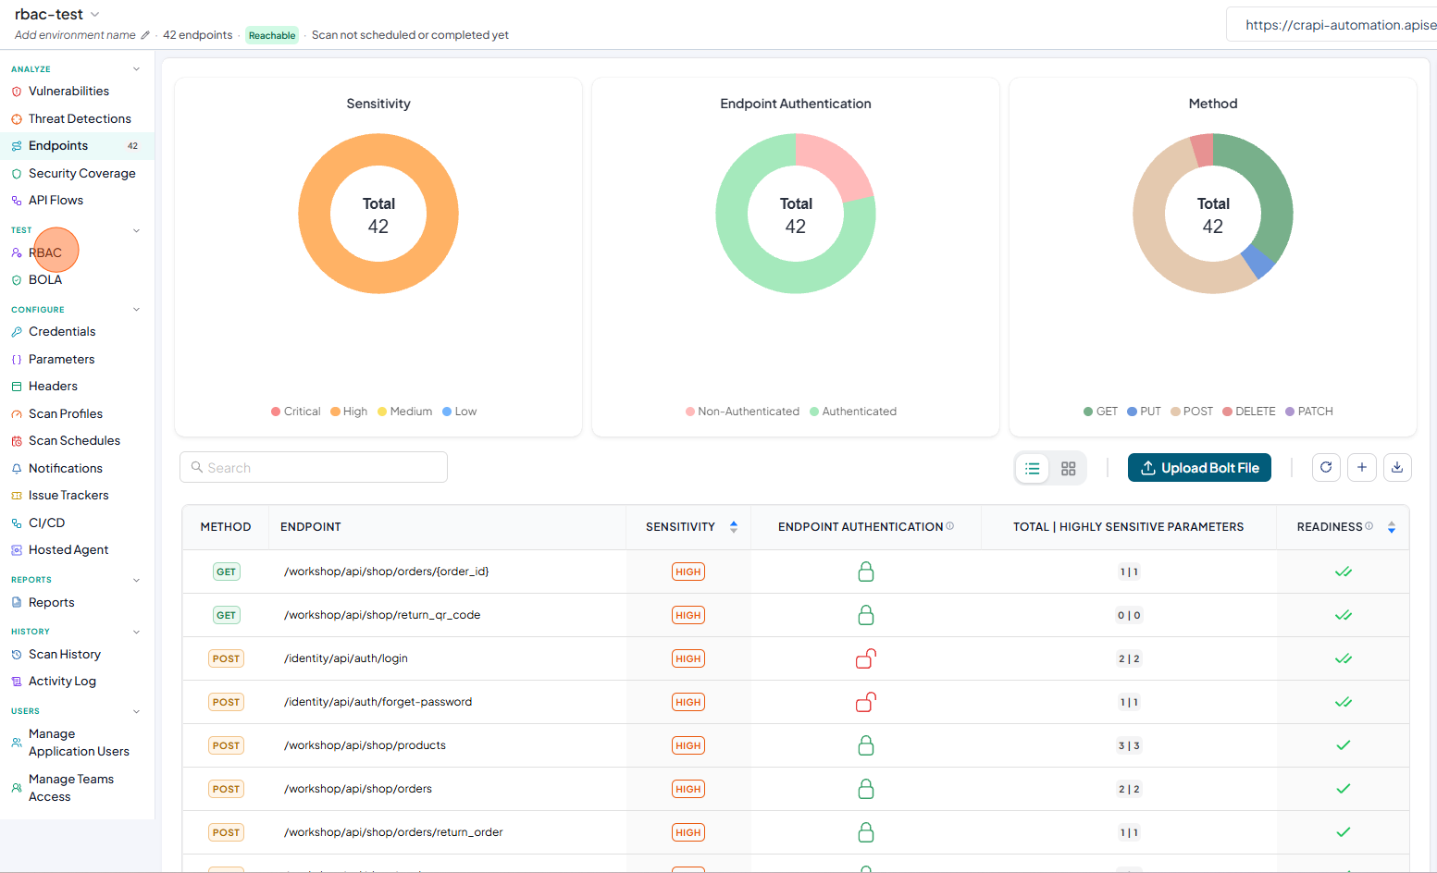Click the crapi-automation URL field

[1332, 25]
